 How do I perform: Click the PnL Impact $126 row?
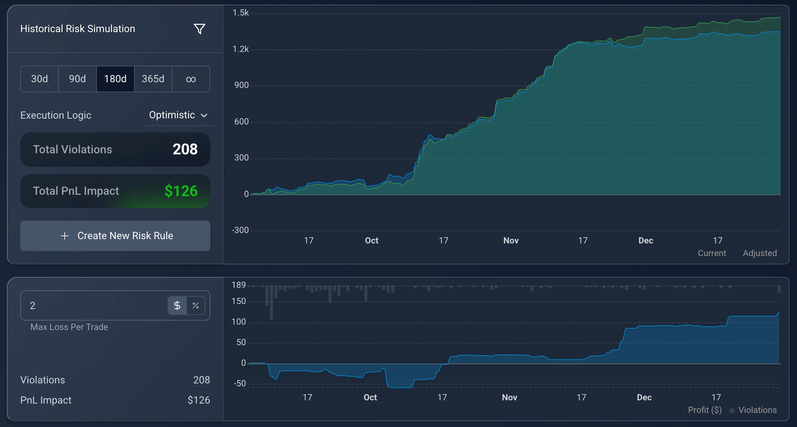point(115,400)
